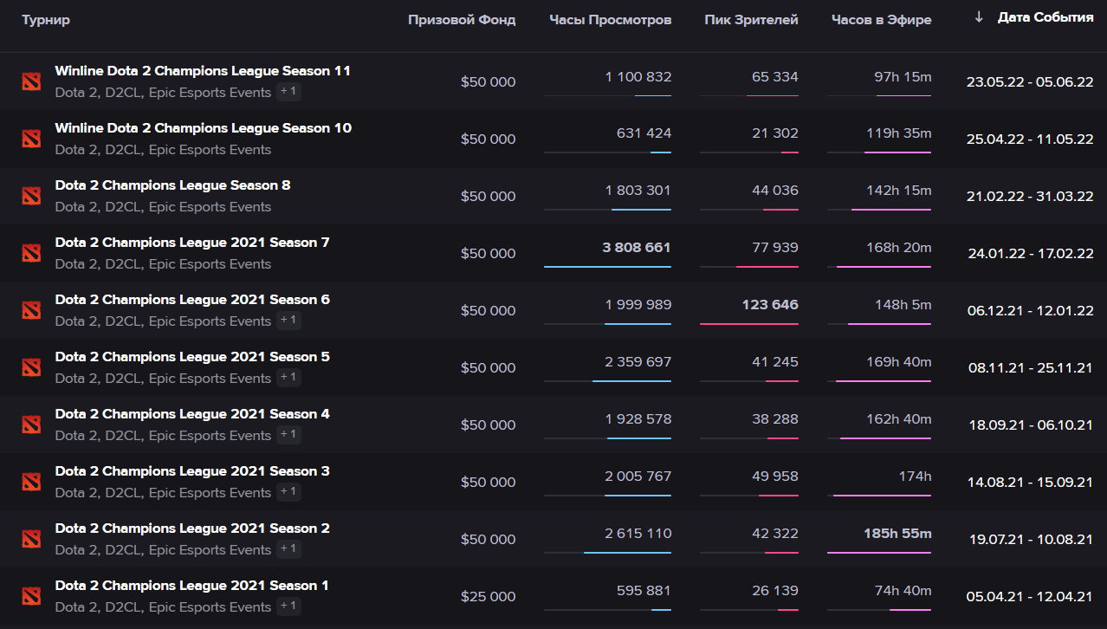The width and height of the screenshot is (1107, 629).
Task: Click Dota 2 icon for 2021 Season 5
Action: (31, 367)
